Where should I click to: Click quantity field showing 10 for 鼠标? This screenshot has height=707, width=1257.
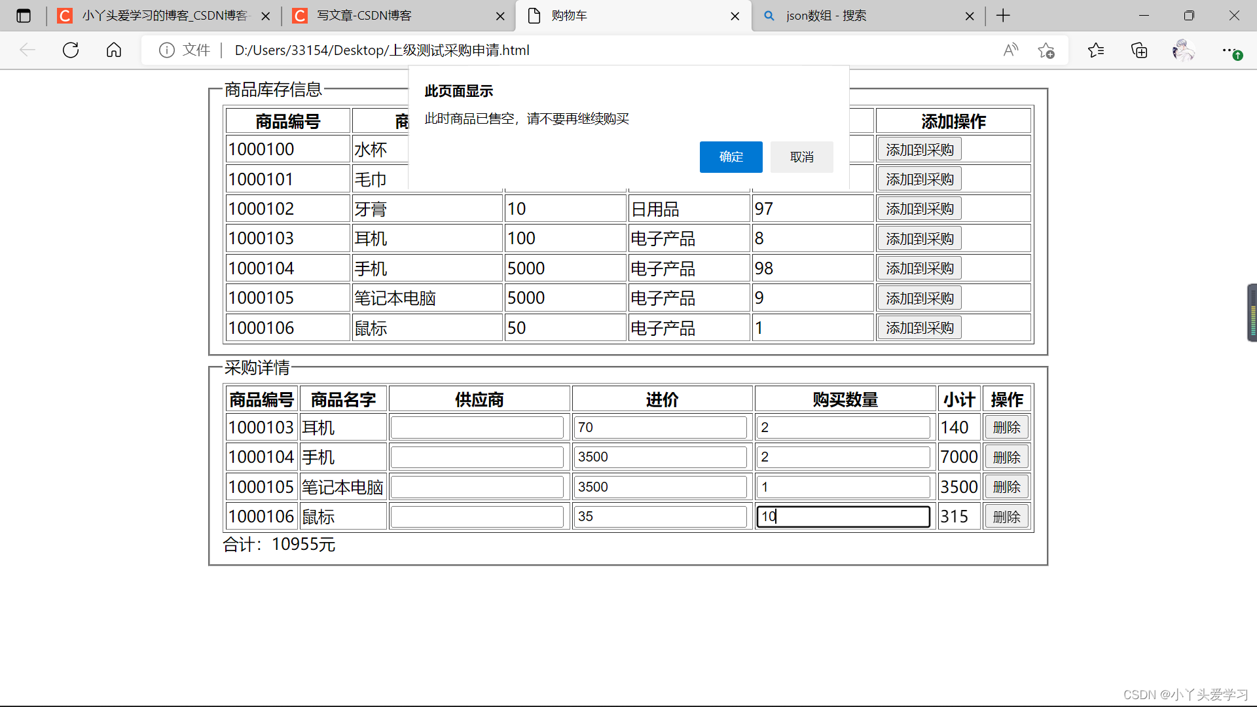click(844, 517)
